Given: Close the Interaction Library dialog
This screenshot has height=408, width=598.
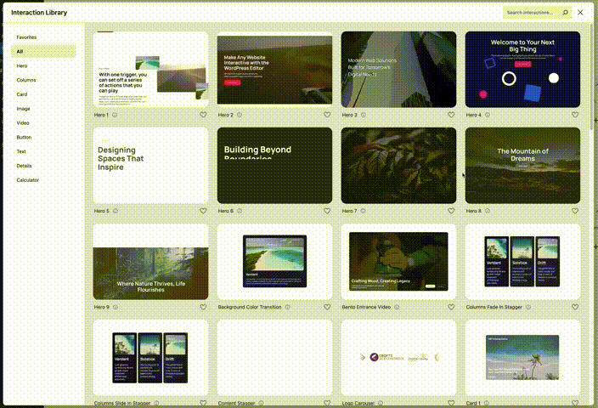Looking at the screenshot, I should coord(580,13).
